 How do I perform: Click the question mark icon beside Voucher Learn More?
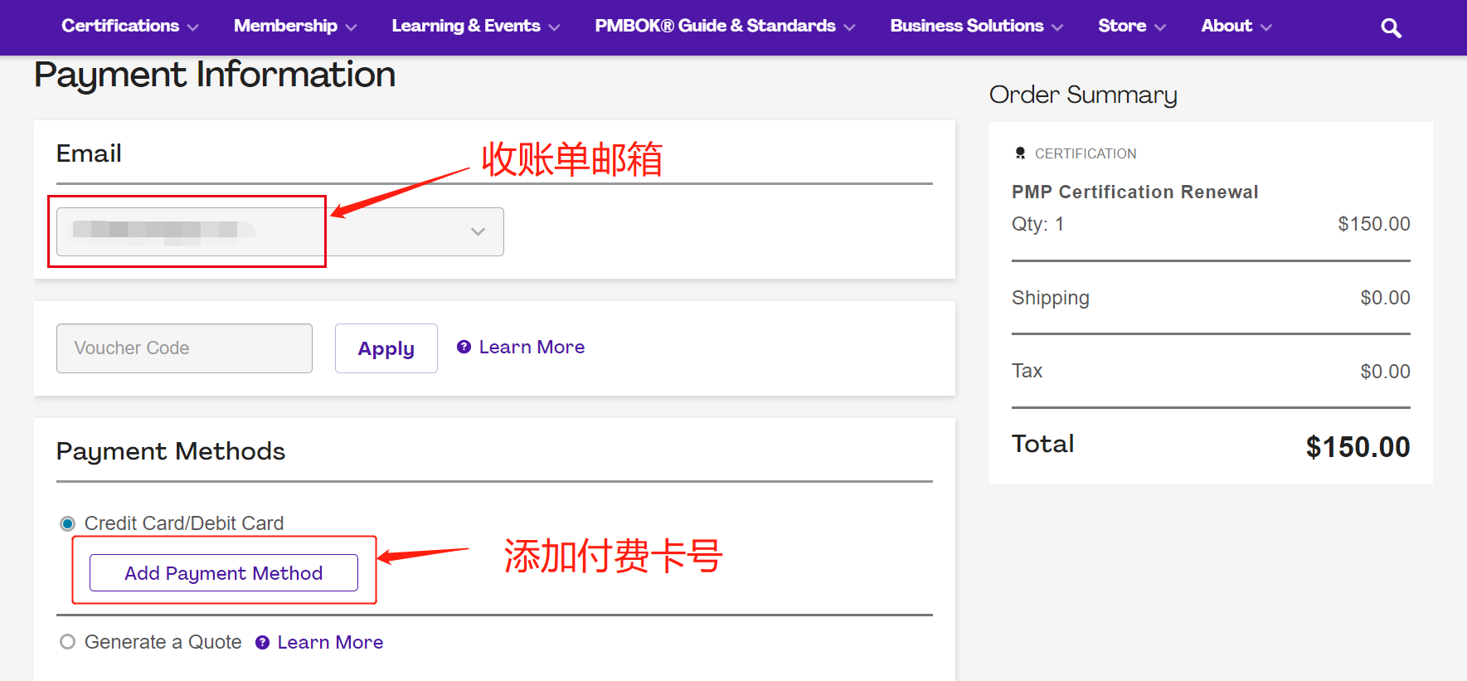click(464, 347)
